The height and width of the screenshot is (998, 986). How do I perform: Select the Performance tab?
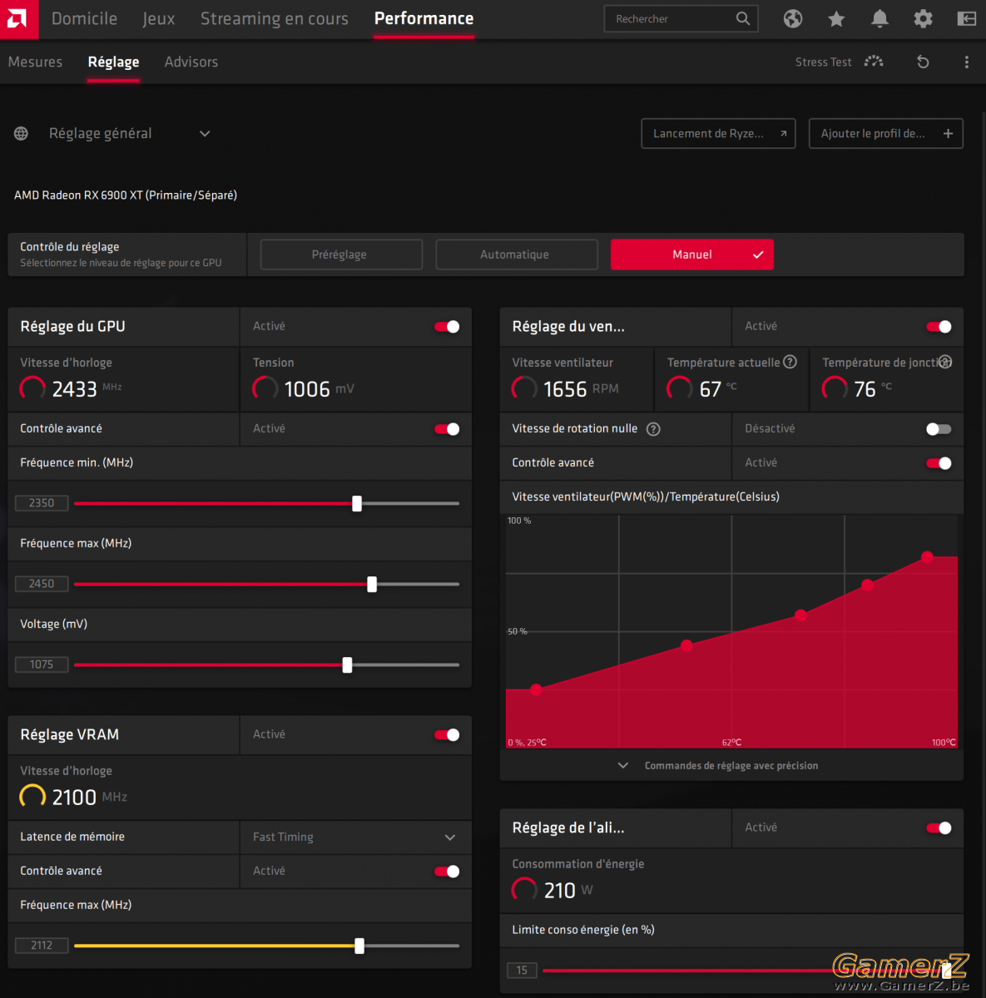click(424, 18)
